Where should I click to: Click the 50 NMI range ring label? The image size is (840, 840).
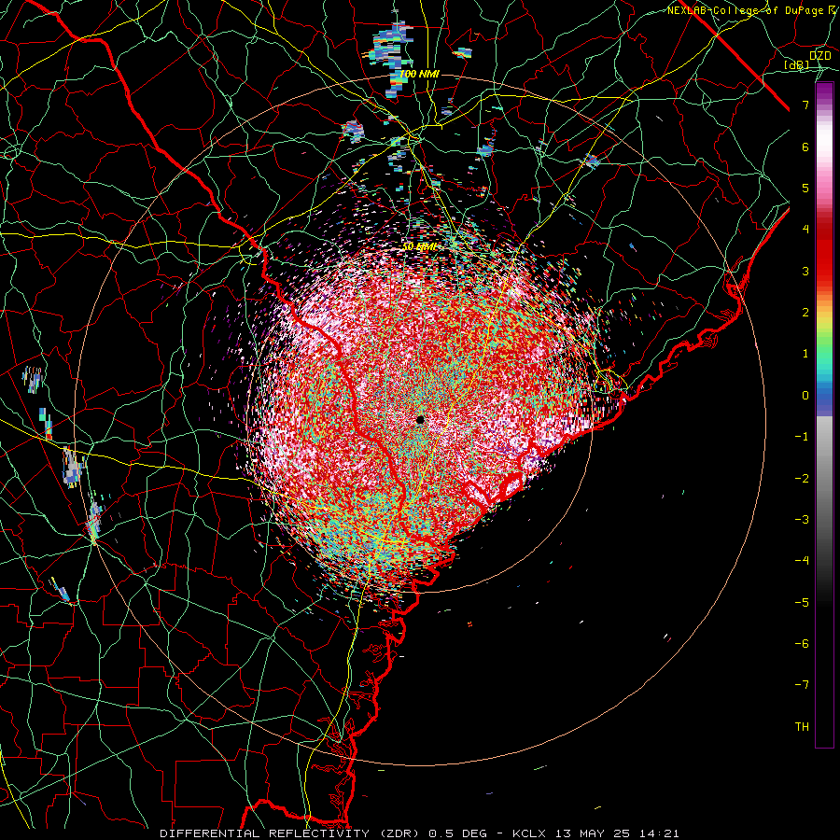click(x=419, y=247)
